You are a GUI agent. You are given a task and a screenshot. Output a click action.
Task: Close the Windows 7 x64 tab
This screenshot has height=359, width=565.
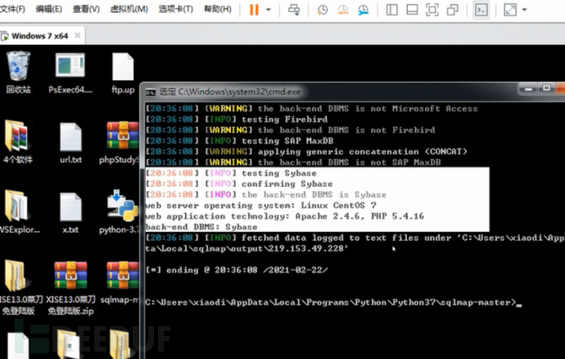[x=78, y=35]
